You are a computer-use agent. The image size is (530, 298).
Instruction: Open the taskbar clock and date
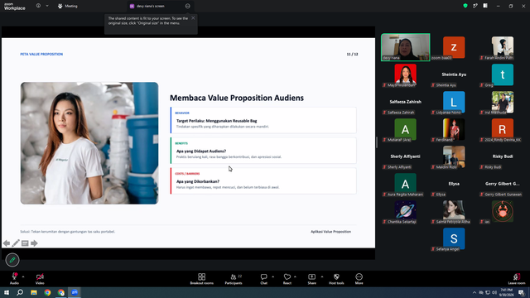(x=507, y=292)
